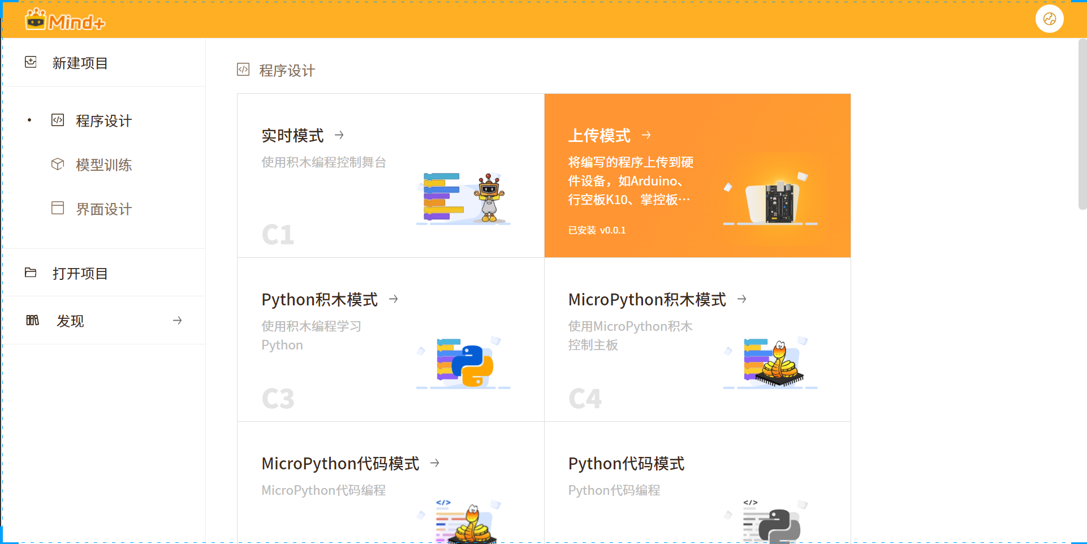Click the 打开项目 folder icon

[31, 273]
